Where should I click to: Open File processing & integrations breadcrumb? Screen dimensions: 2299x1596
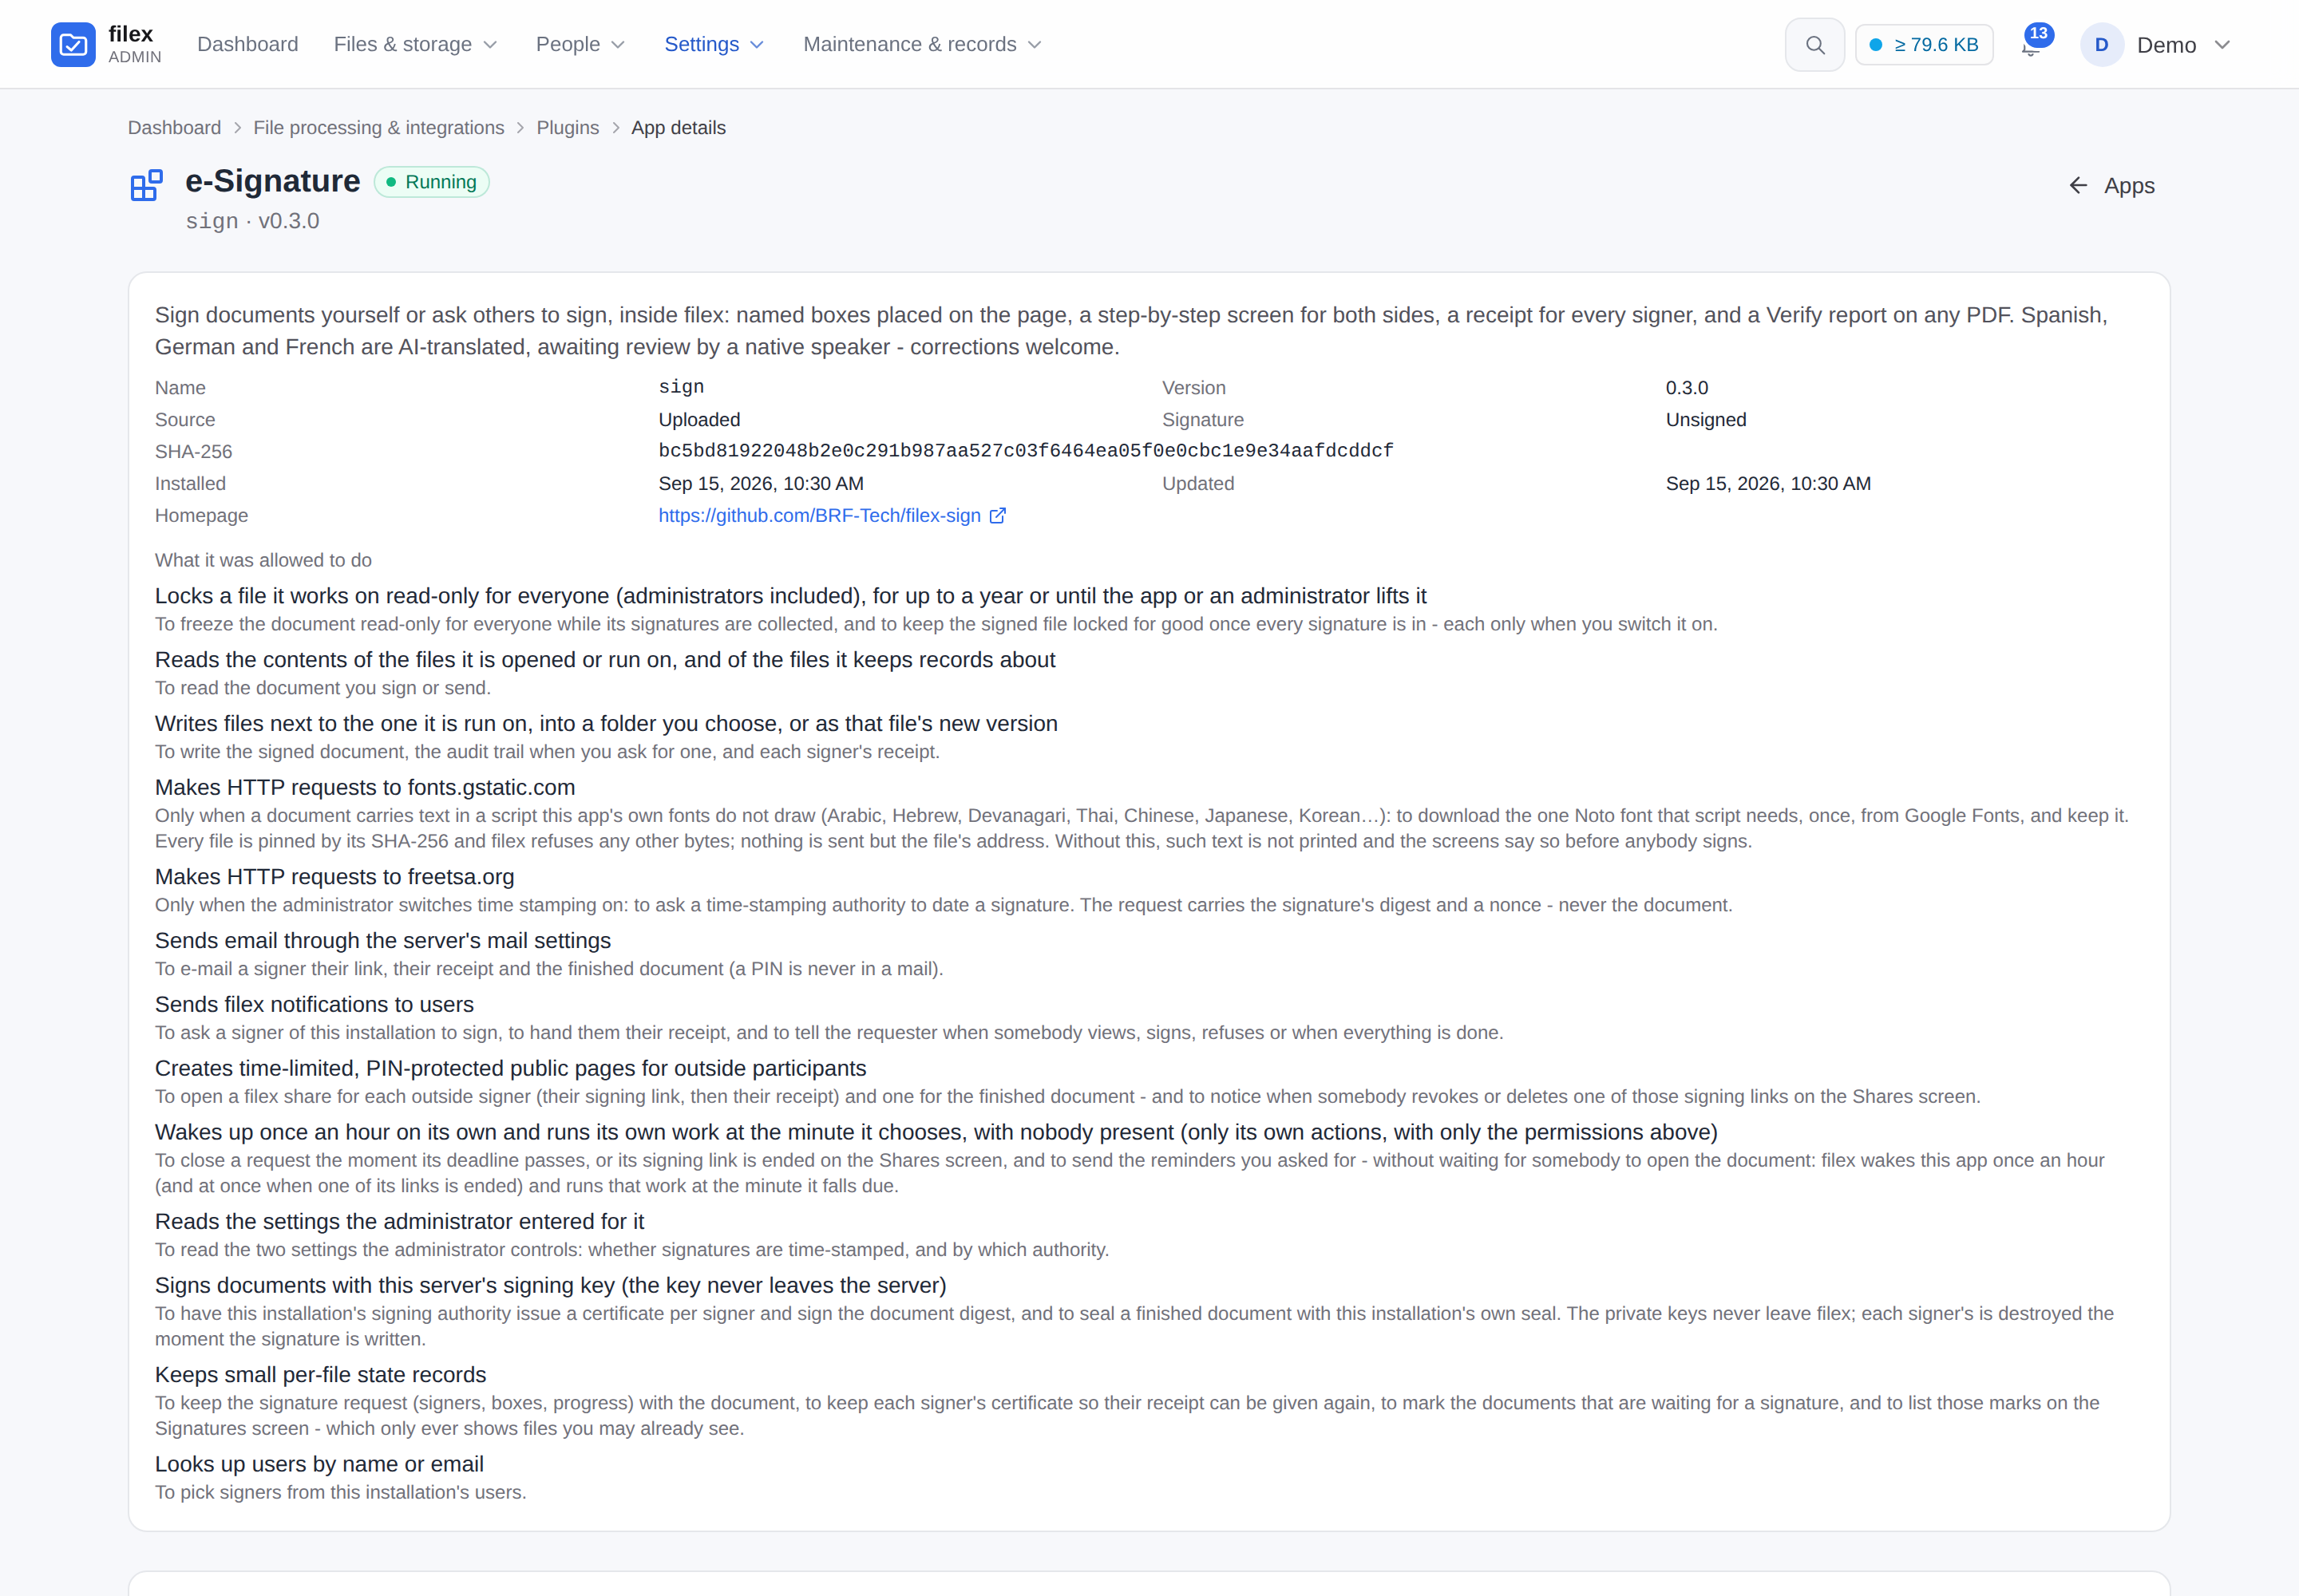coord(379,128)
